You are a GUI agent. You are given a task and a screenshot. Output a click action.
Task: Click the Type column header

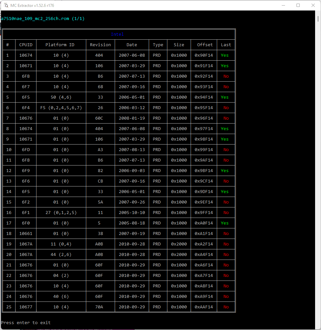pos(158,45)
